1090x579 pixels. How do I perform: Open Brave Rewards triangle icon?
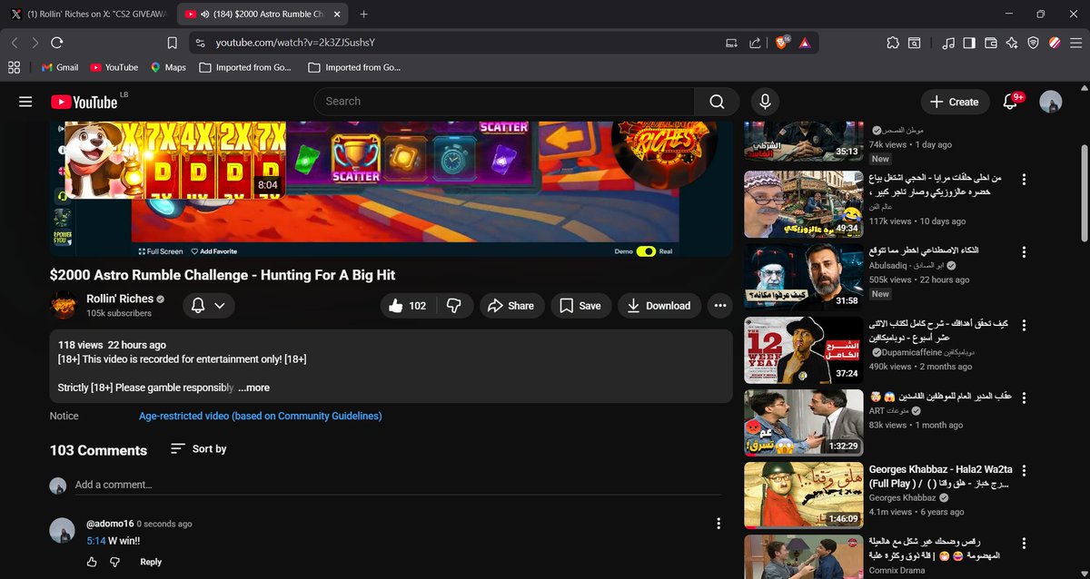point(805,43)
